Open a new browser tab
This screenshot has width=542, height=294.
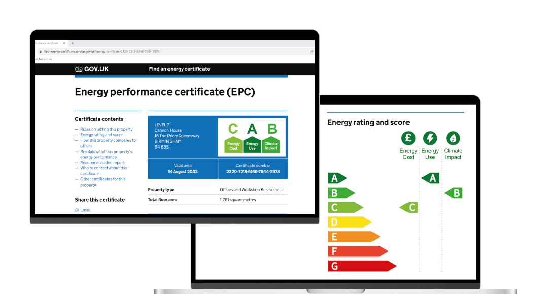point(73,43)
